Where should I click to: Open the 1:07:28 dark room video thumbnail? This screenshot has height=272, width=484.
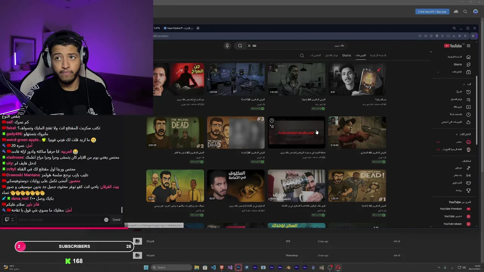click(x=236, y=79)
